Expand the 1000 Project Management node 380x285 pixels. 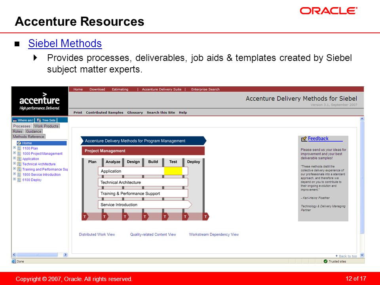(15, 153)
